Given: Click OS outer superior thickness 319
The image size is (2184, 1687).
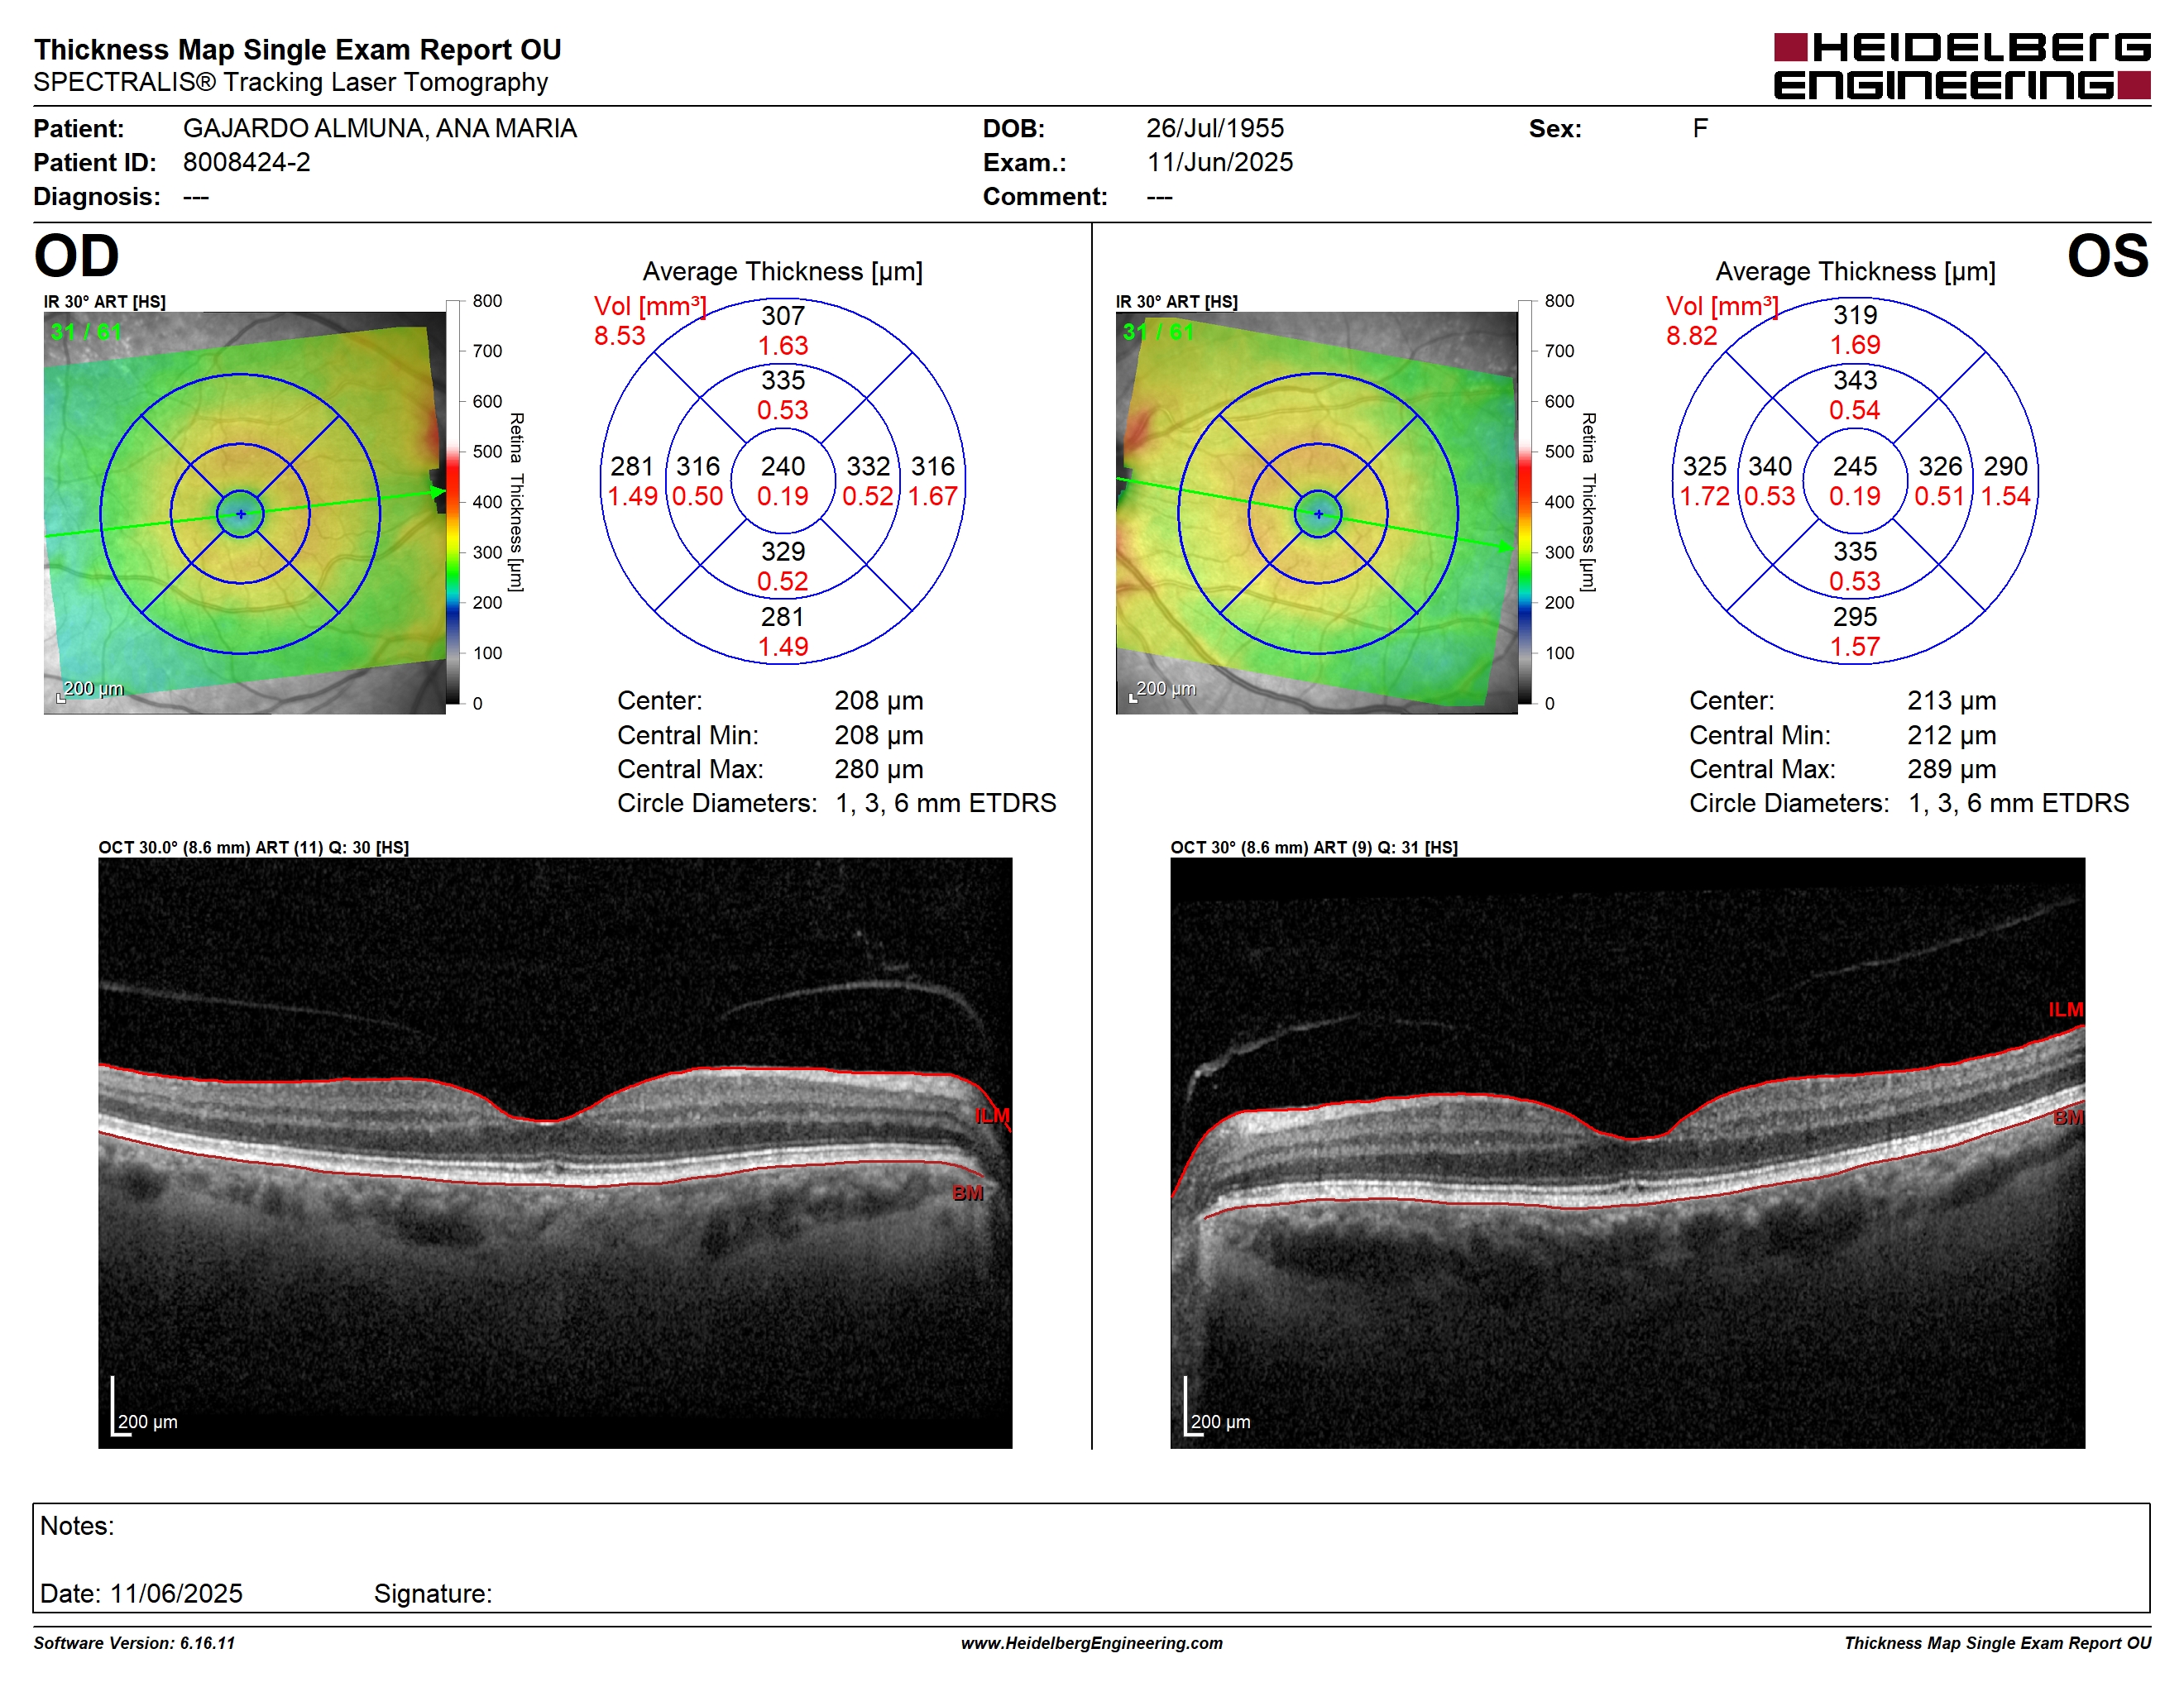Looking at the screenshot, I should (1855, 316).
